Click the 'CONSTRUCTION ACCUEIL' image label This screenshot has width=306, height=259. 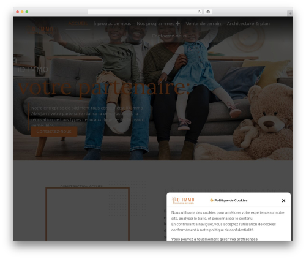click(x=81, y=186)
